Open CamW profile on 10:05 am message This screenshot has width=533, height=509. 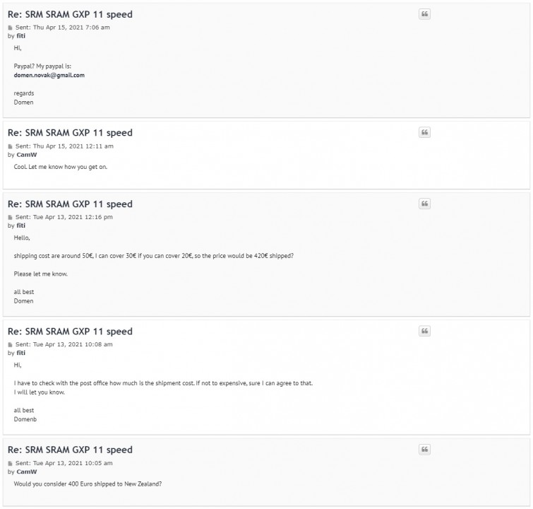coord(27,472)
